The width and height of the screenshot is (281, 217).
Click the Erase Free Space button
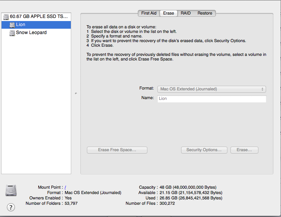pos(117,150)
